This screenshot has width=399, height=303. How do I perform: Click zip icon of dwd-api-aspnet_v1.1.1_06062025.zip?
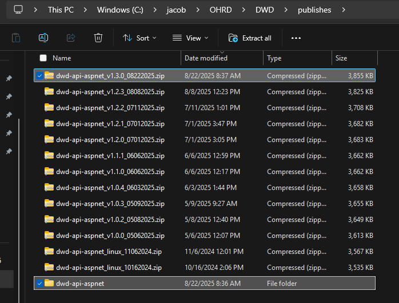[49, 155]
